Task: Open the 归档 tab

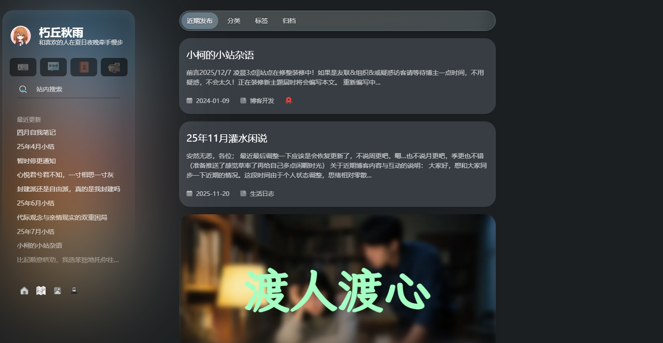Action: pos(289,21)
